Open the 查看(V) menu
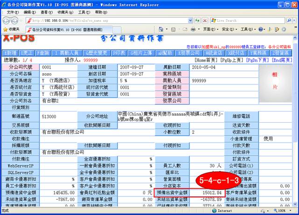This screenshot has width=299, height=215. tap(46, 12)
